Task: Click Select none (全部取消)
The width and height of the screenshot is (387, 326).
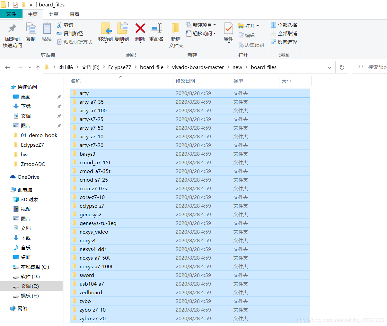Action: [x=284, y=33]
